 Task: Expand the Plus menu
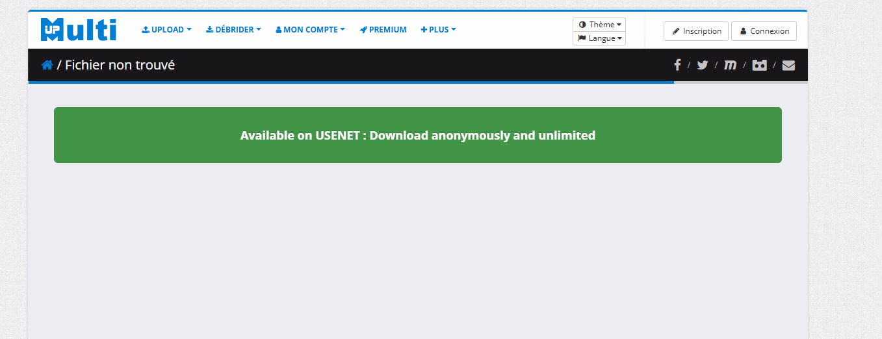(x=439, y=30)
